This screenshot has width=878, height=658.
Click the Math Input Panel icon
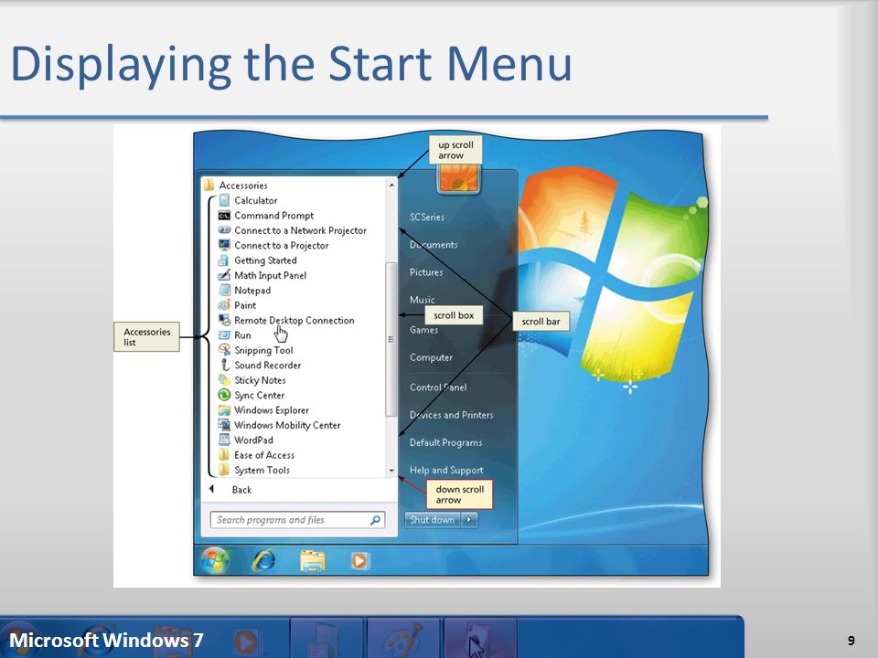(225, 275)
